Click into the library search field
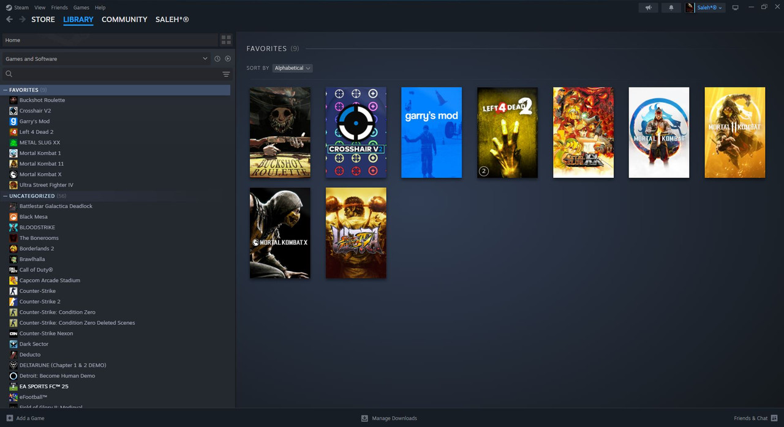The height and width of the screenshot is (427, 784). pyautogui.click(x=116, y=74)
